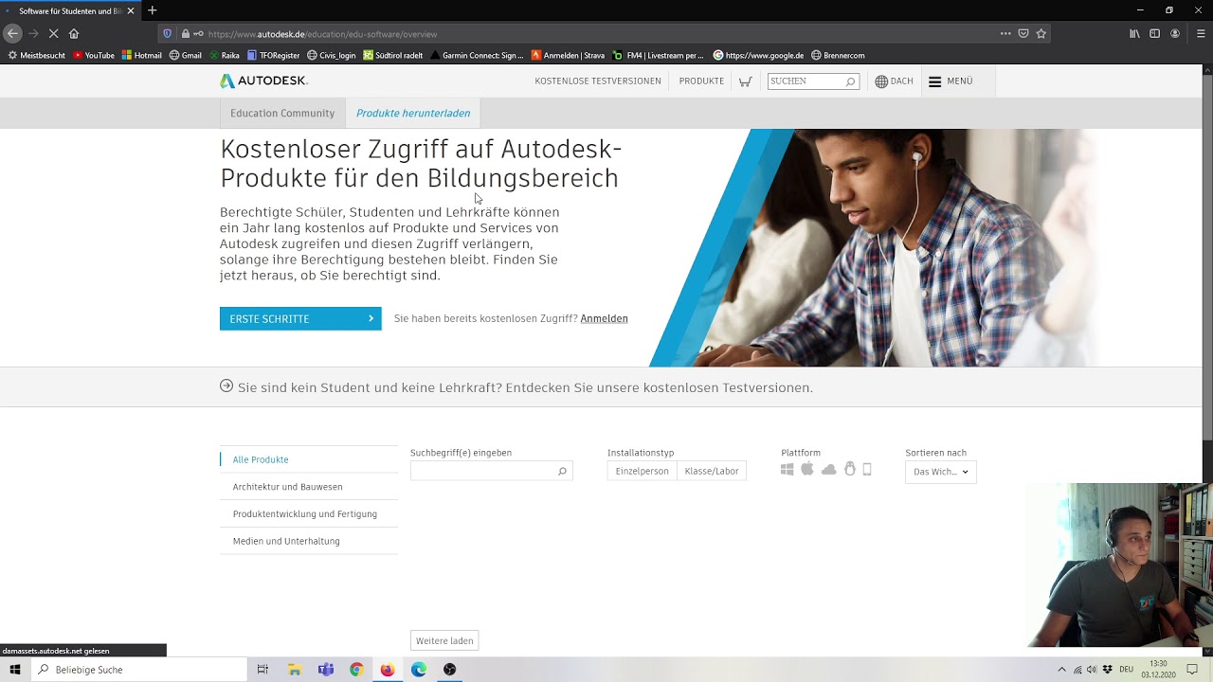1213x682 pixels.
Task: Open the Firefox library icon
Action: pos(1134,33)
